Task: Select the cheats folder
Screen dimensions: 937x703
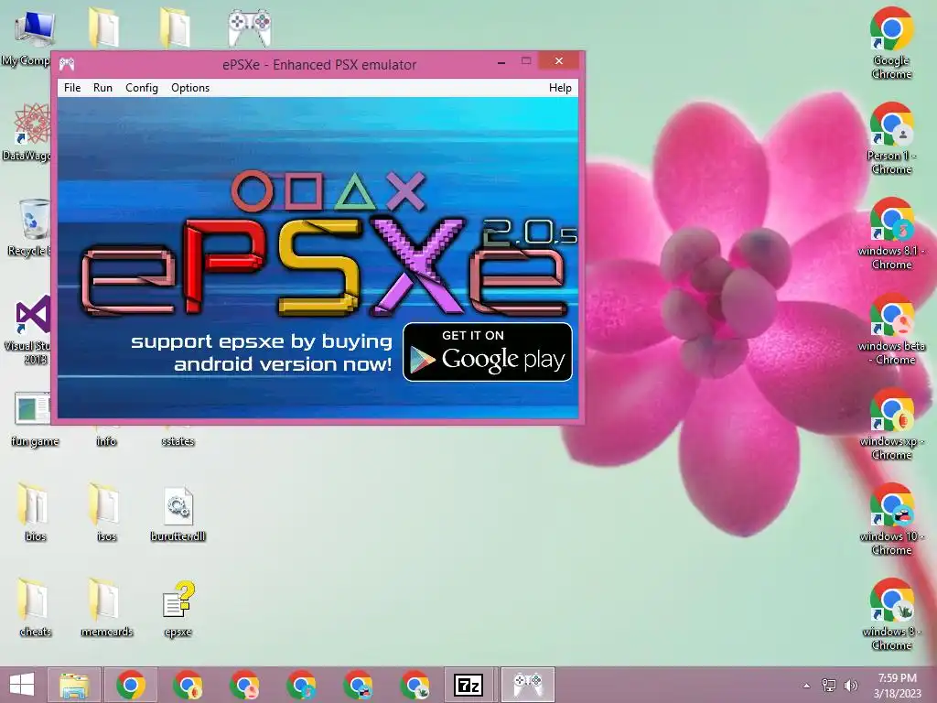Action: pos(35,608)
